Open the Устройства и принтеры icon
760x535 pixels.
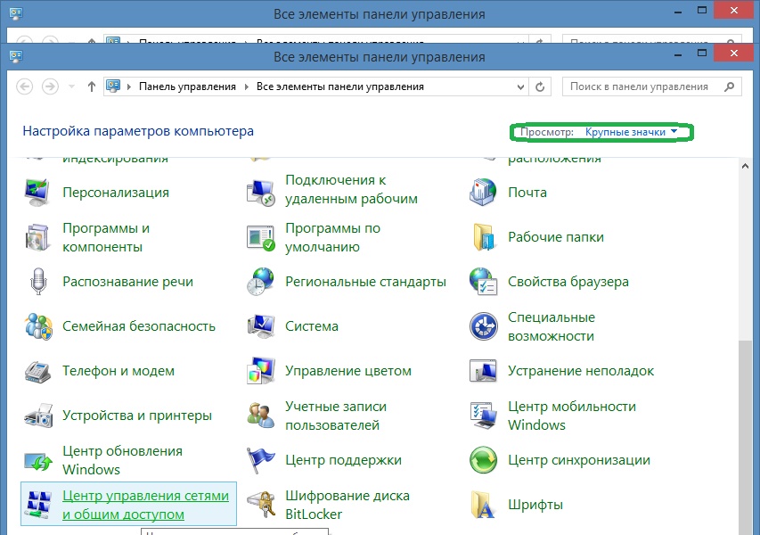click(x=37, y=416)
